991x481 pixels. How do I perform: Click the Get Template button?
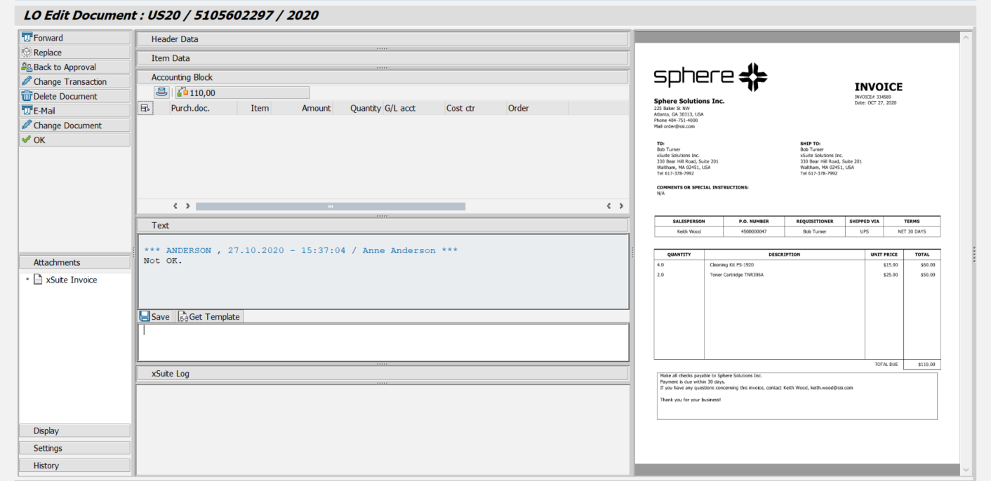(208, 316)
